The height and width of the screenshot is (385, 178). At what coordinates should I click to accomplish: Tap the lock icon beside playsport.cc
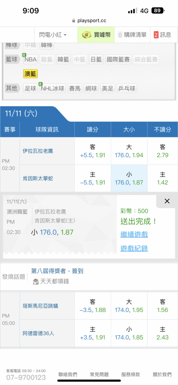tap(73, 21)
